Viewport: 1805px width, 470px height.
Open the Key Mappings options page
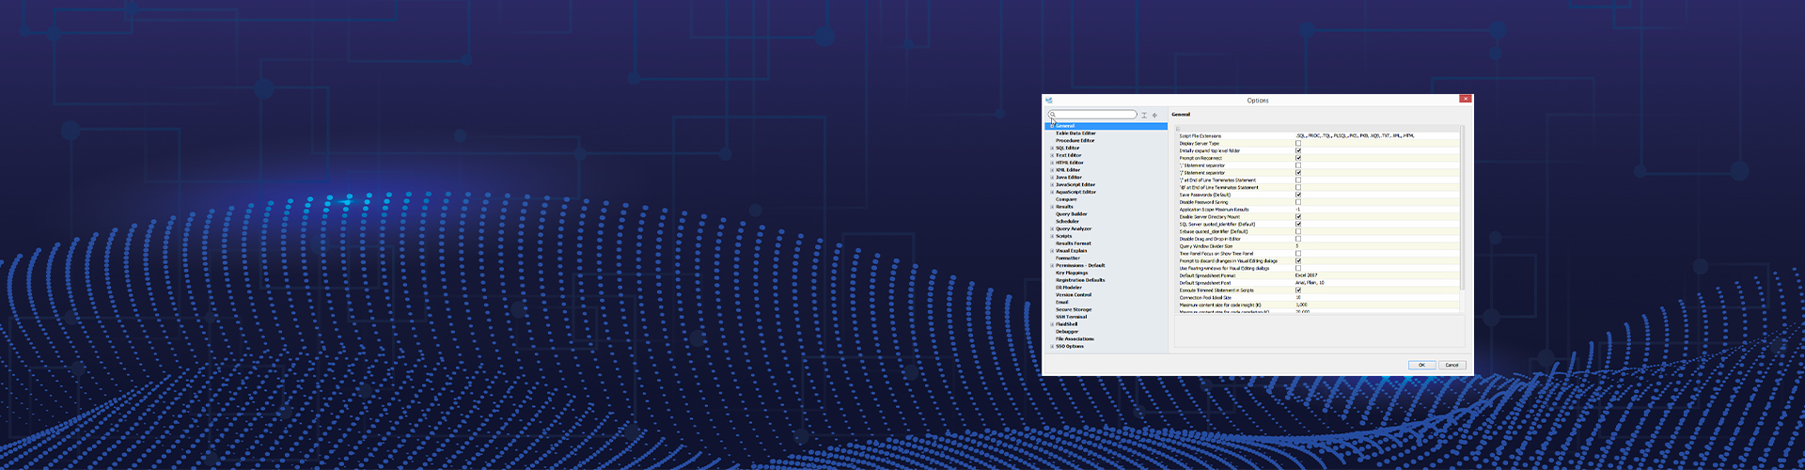point(1072,273)
